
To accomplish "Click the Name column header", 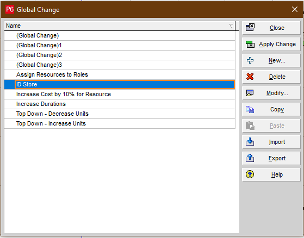I will coord(120,26).
